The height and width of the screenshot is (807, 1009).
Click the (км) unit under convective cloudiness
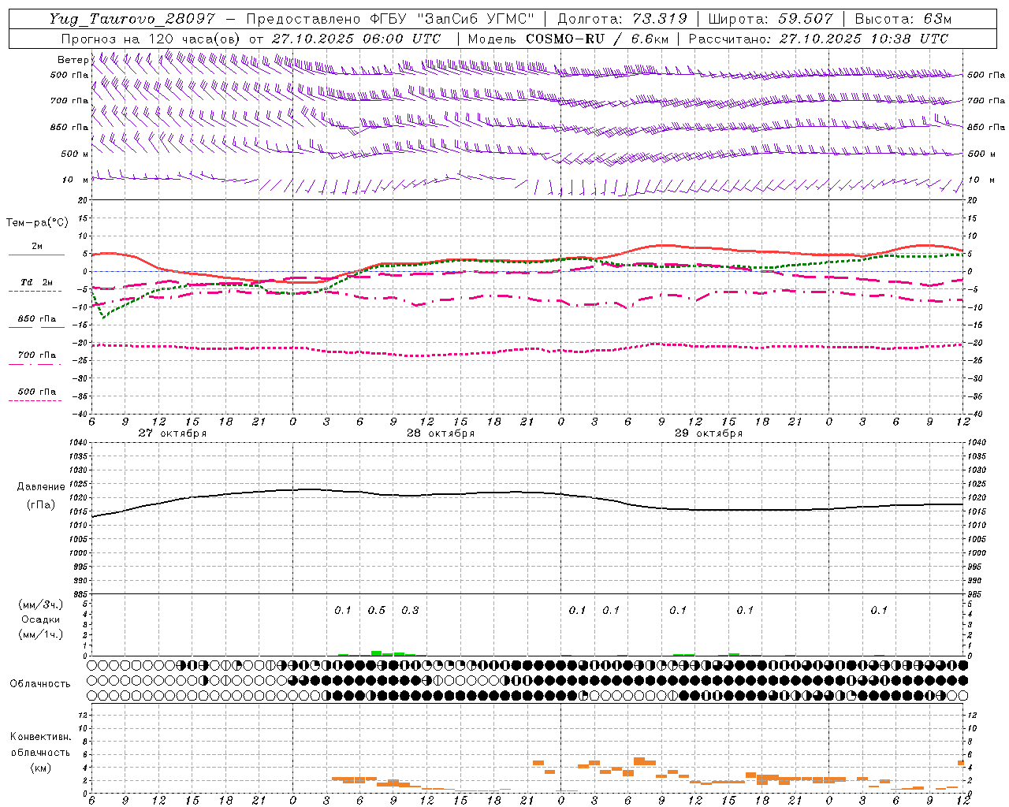click(40, 768)
